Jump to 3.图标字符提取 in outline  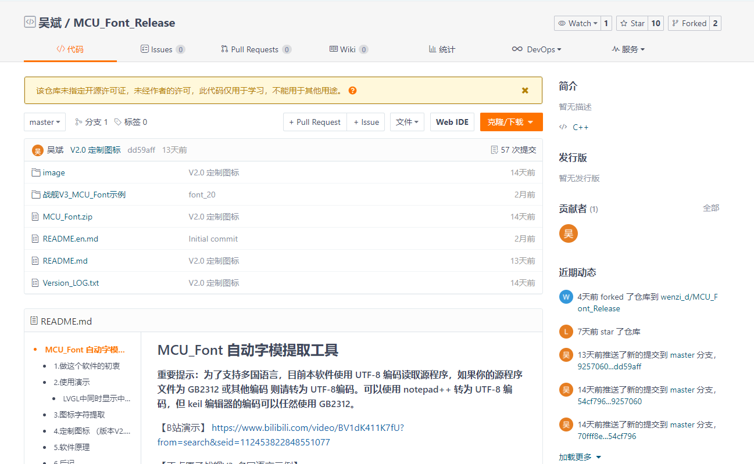79,415
